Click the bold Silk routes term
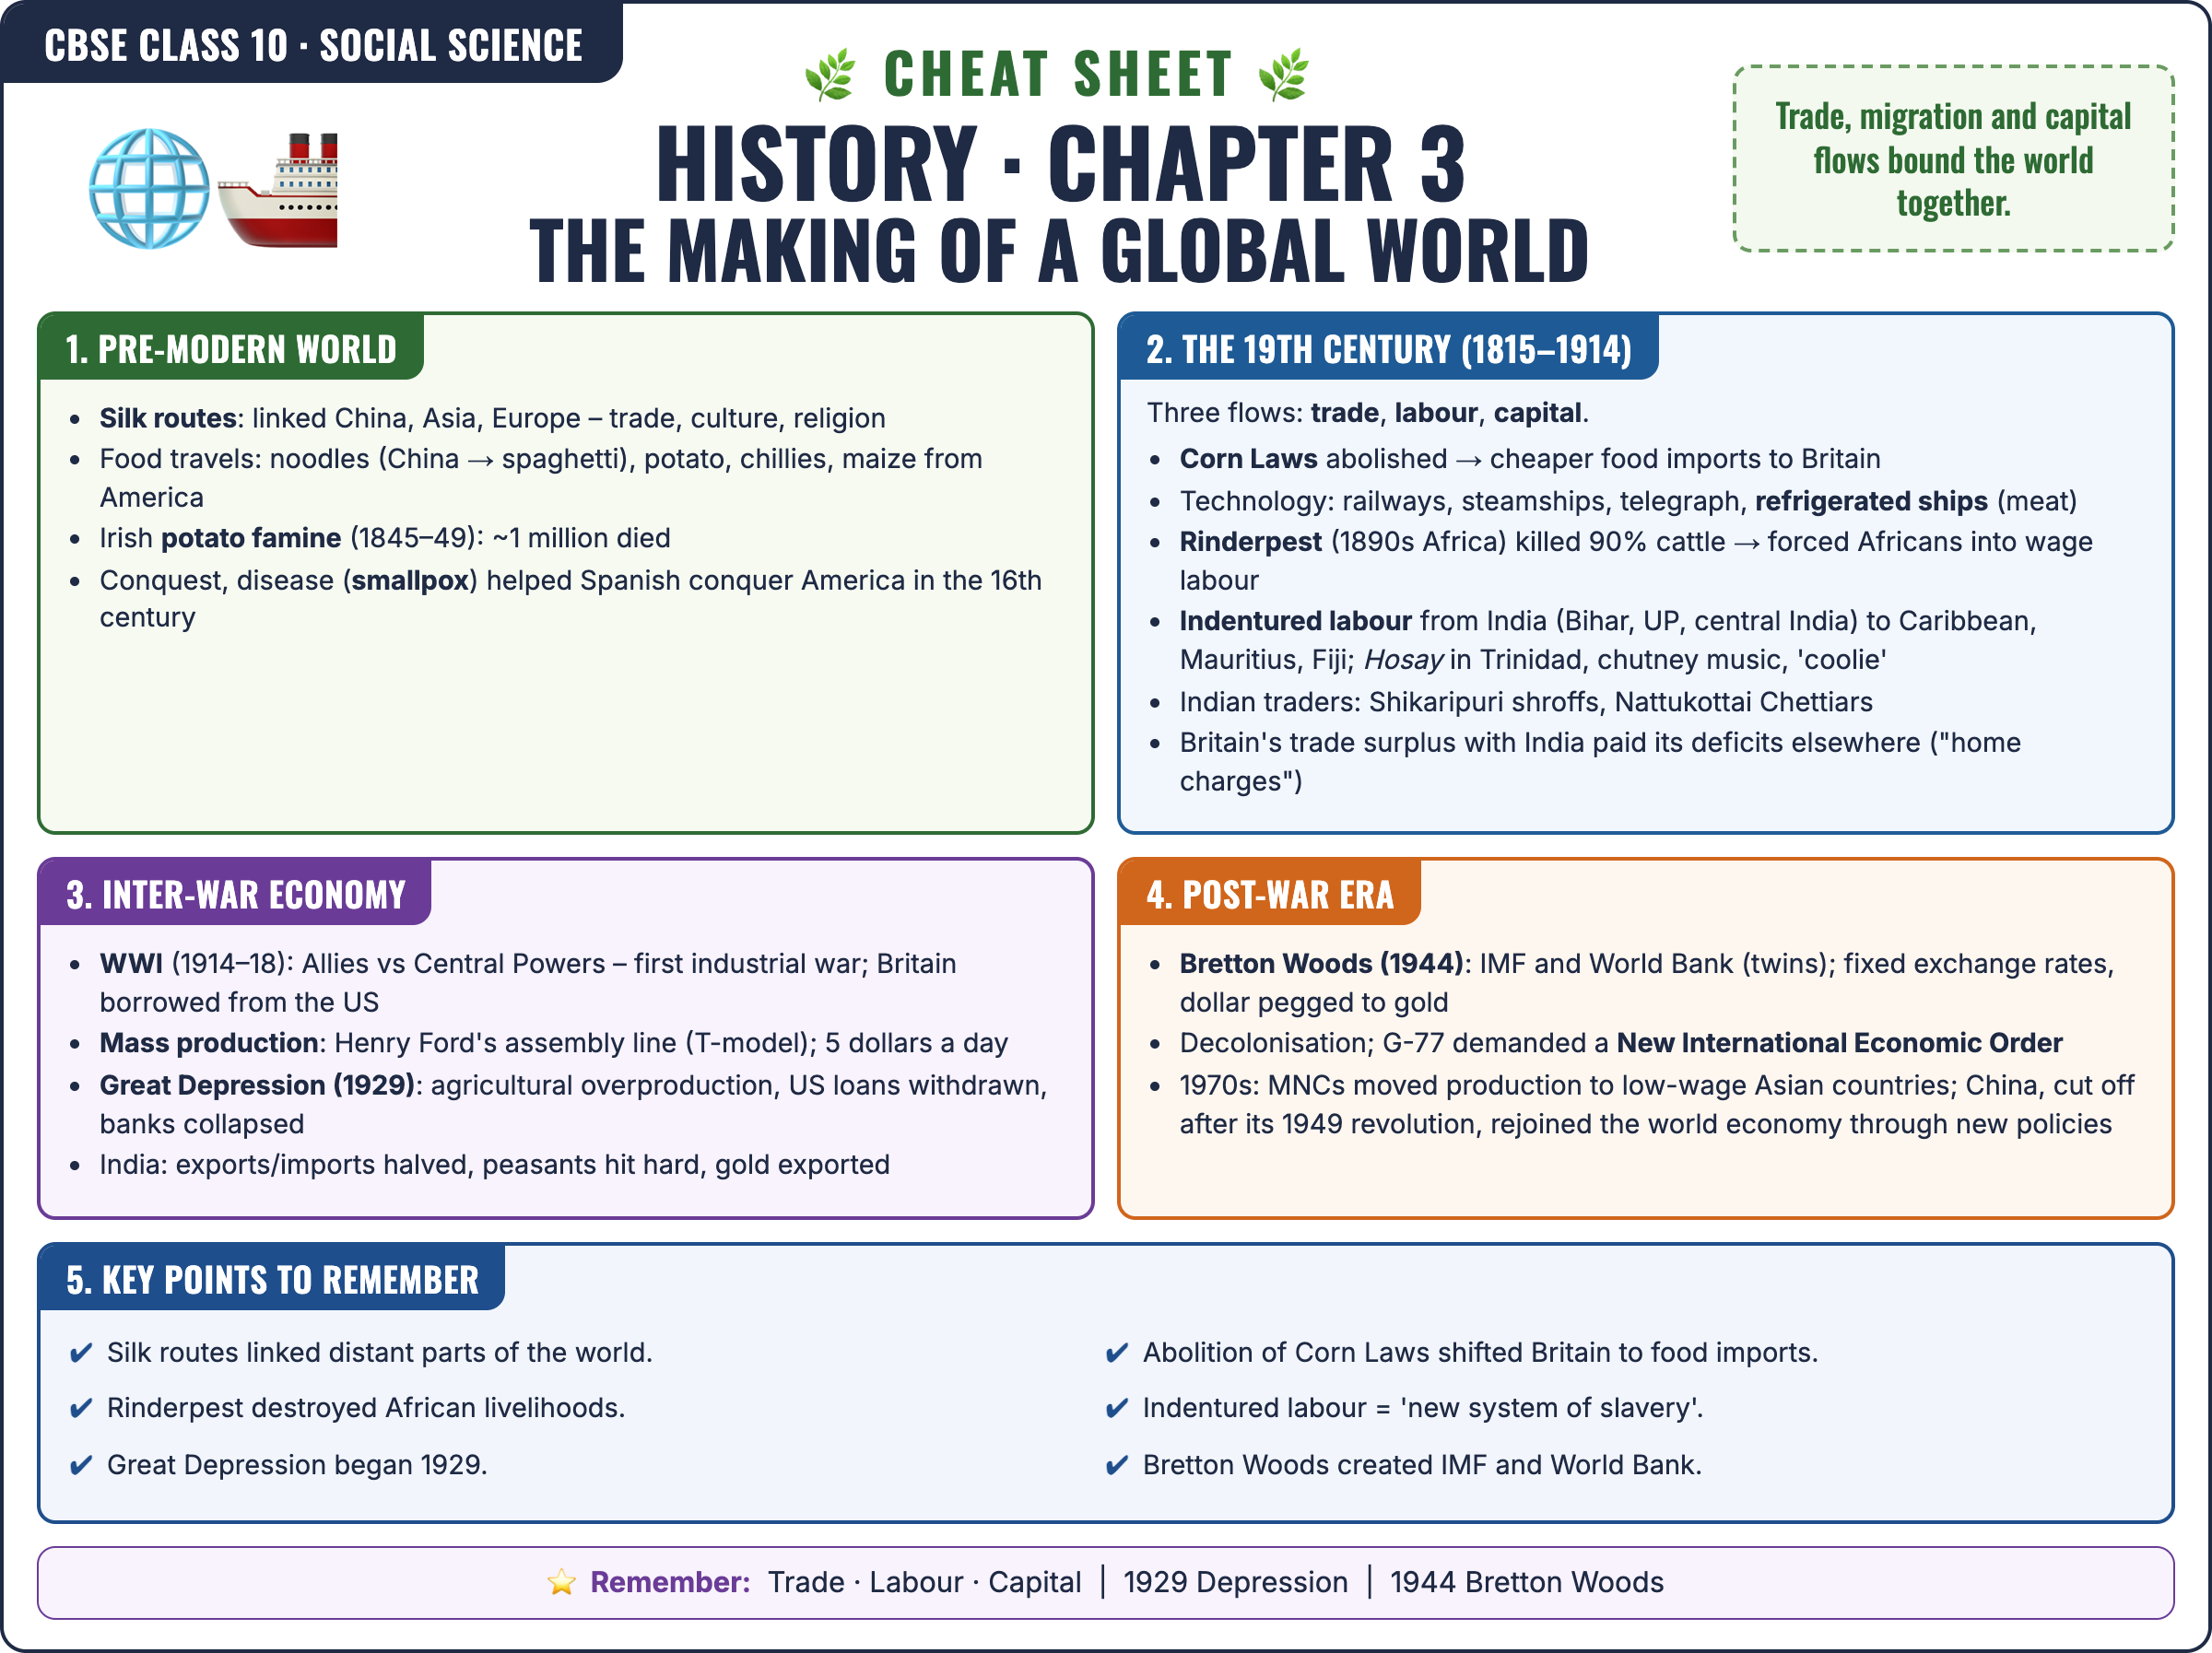 pos(167,418)
